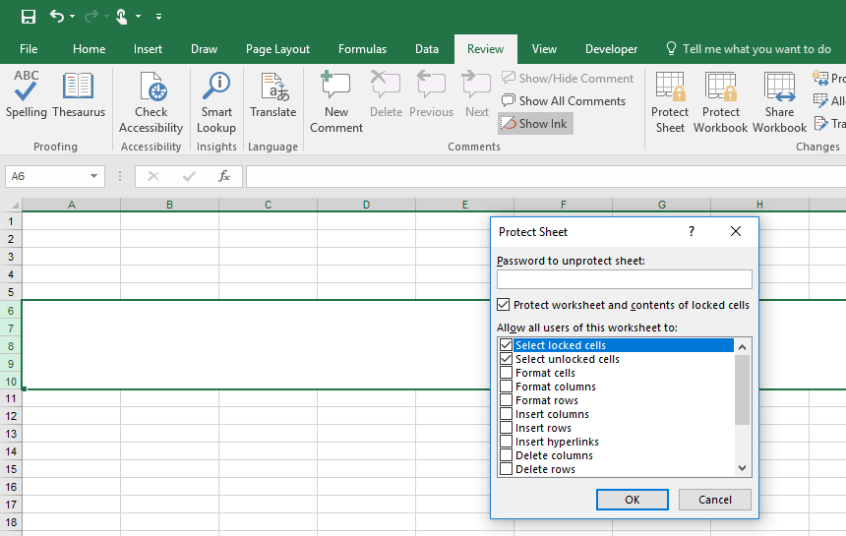The image size is (846, 536).
Task: Enable the Format cells permission checkbox
Action: tap(506, 373)
